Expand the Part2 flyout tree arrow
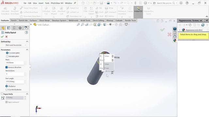This screenshot has width=209, height=117. point(31,24)
